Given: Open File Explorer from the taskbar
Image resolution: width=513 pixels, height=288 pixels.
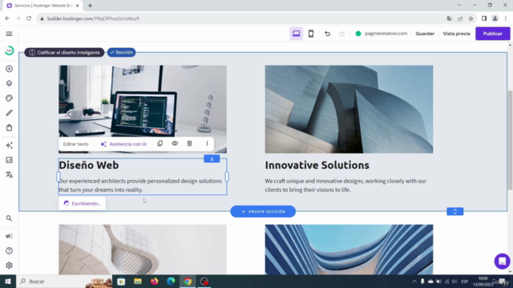Looking at the screenshot, I should pyautogui.click(x=138, y=281).
